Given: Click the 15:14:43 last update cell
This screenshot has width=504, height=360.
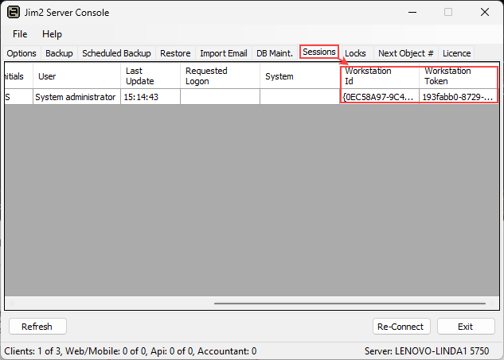Looking at the screenshot, I should click(x=150, y=97).
